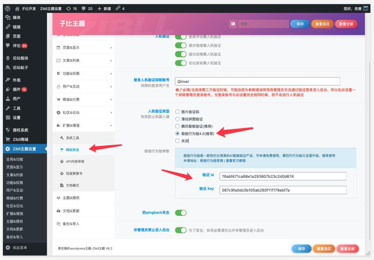
Task: Click the top 保存 button
Action: click(x=300, y=24)
